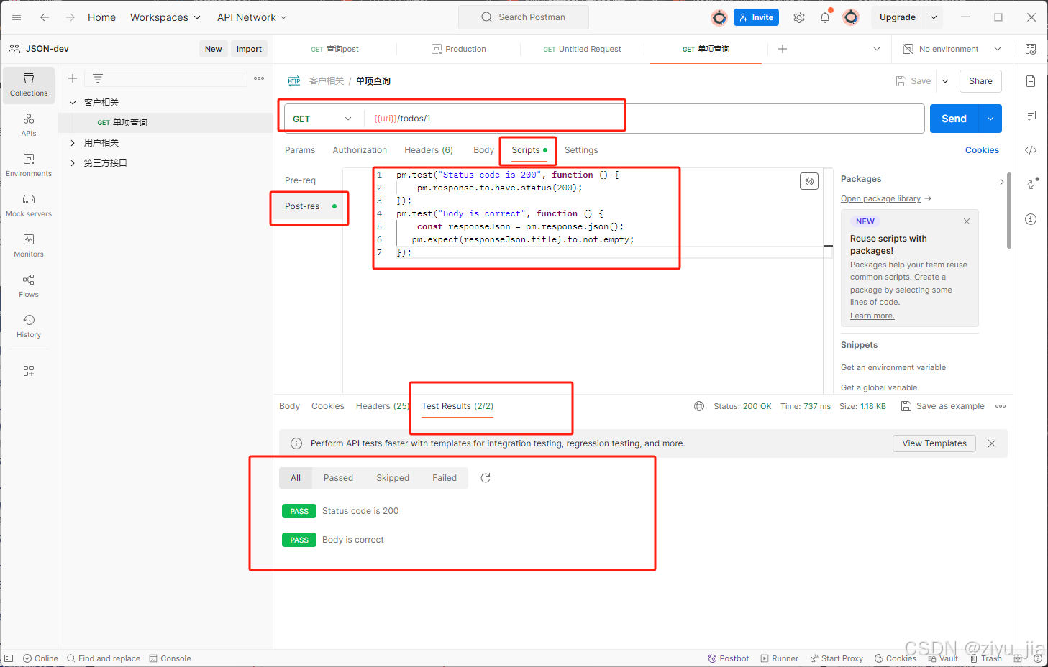Image resolution: width=1048 pixels, height=667 pixels.
Task: Open collections options three-dot menu
Action: coord(259,78)
